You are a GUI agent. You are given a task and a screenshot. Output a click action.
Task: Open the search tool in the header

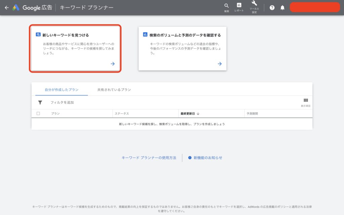pyautogui.click(x=226, y=7)
